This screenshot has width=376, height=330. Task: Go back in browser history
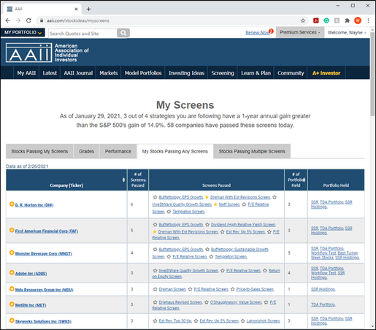8,20
